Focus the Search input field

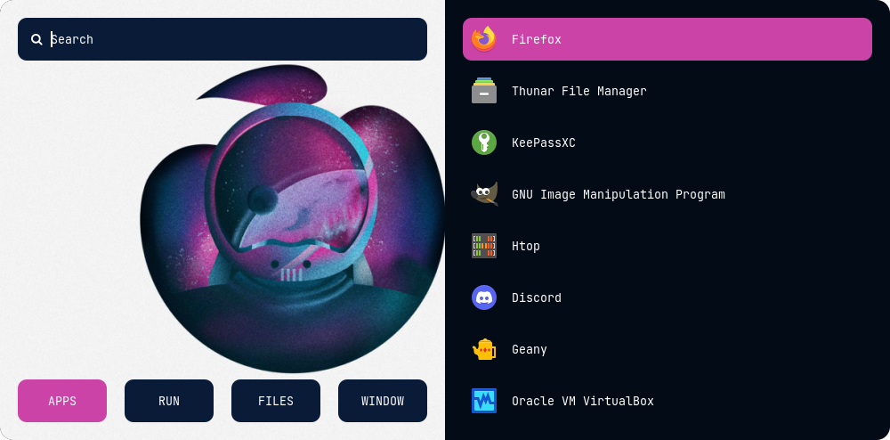tap(231, 39)
